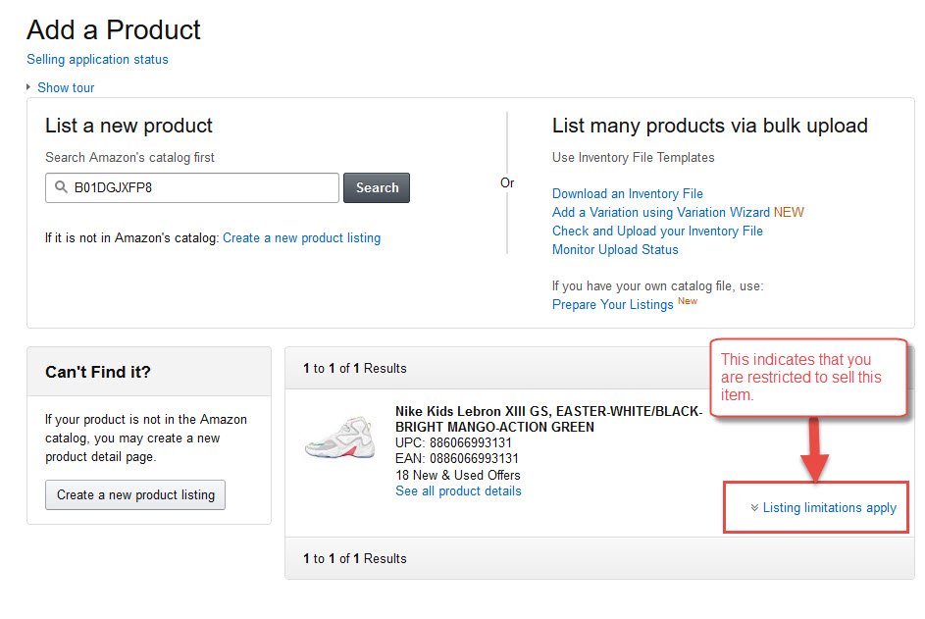Expand the Show tour triangle
The width and height of the screenshot is (925, 619).
[x=28, y=86]
